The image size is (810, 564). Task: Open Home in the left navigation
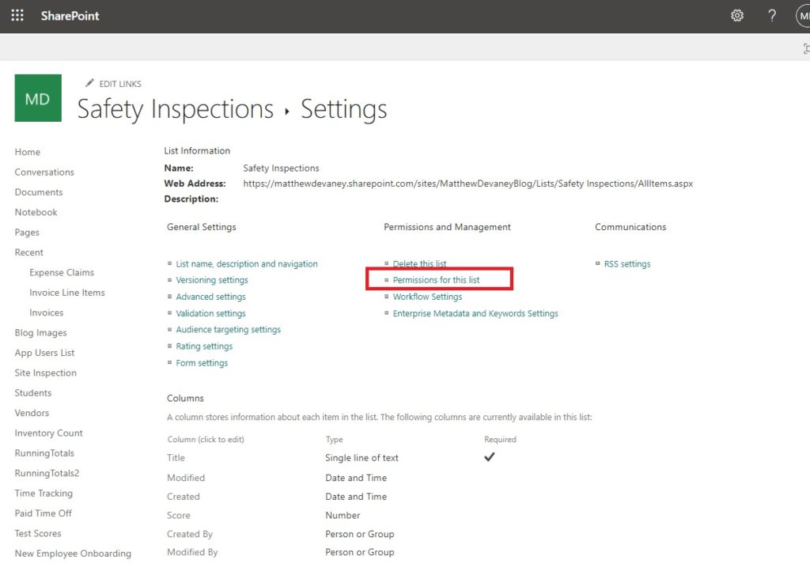coord(28,152)
